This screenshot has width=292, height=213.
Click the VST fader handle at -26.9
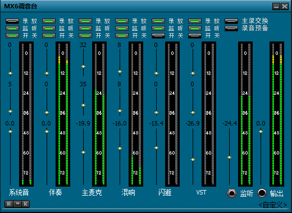click(193, 160)
